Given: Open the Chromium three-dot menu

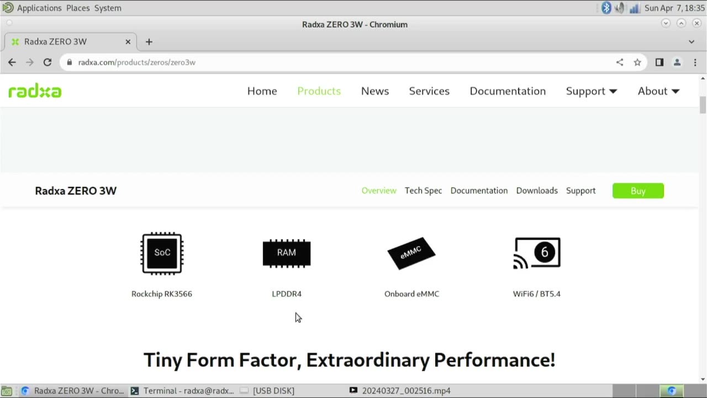Looking at the screenshot, I should (x=695, y=62).
